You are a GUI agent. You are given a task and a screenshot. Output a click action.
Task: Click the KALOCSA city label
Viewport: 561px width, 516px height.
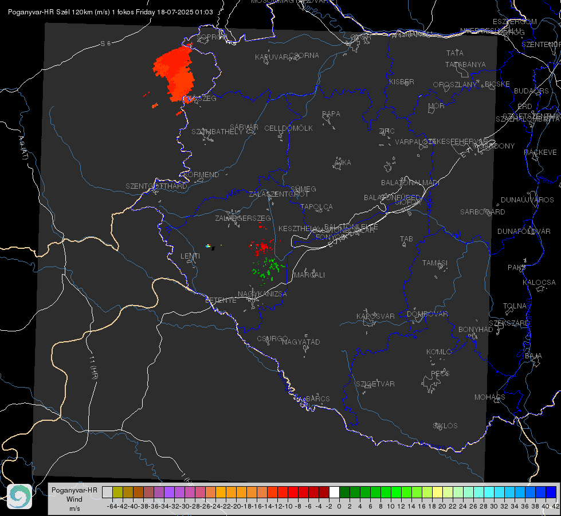539,283
